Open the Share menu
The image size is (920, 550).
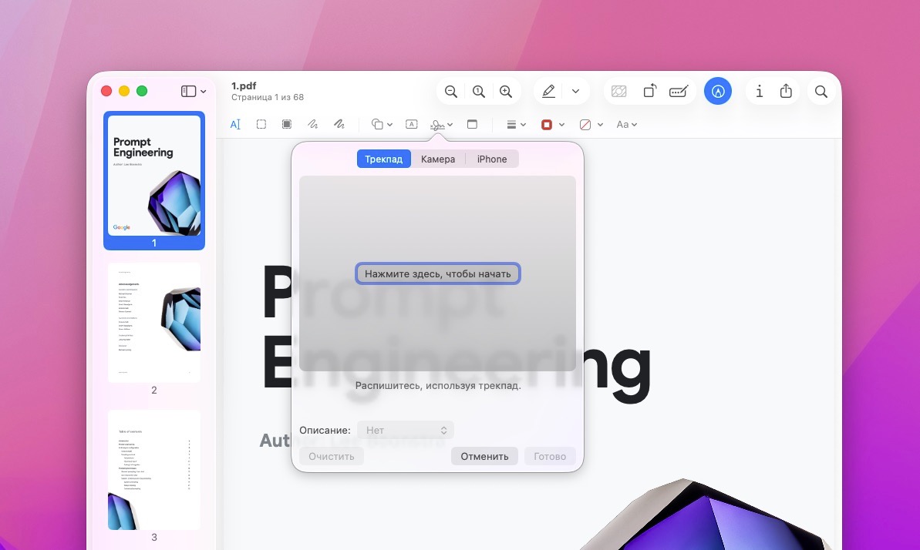point(787,91)
